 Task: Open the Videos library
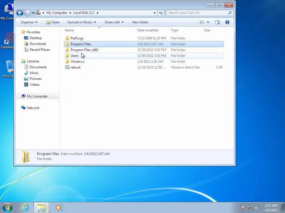coord(35,84)
